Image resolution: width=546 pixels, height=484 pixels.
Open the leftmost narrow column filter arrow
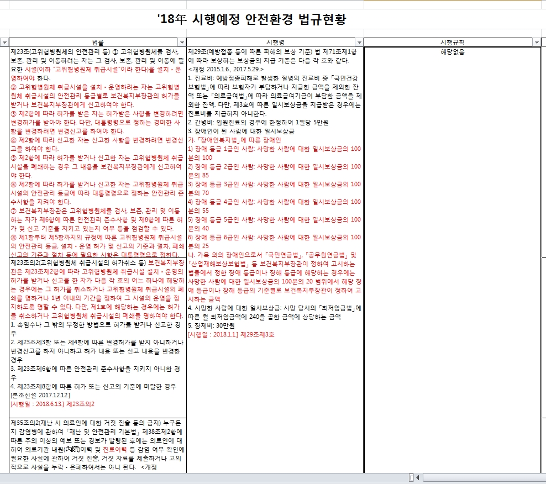click(x=4, y=43)
